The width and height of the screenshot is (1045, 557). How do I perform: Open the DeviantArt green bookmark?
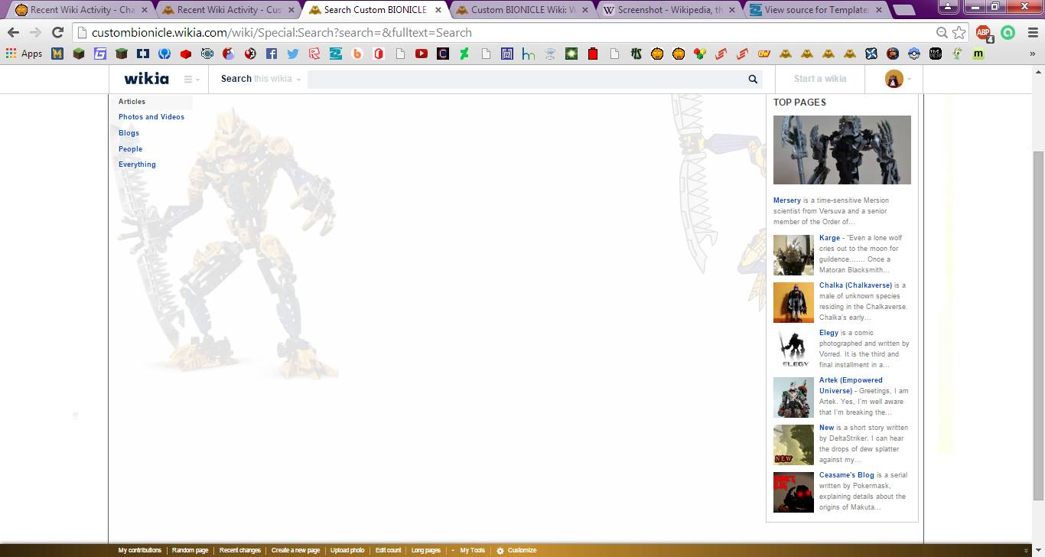[x=464, y=54]
